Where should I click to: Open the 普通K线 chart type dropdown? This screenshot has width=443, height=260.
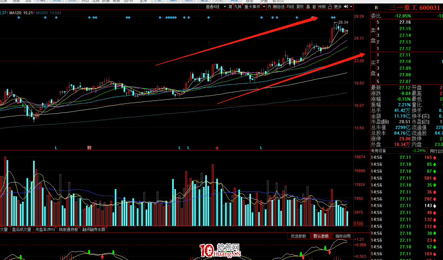pos(216,7)
